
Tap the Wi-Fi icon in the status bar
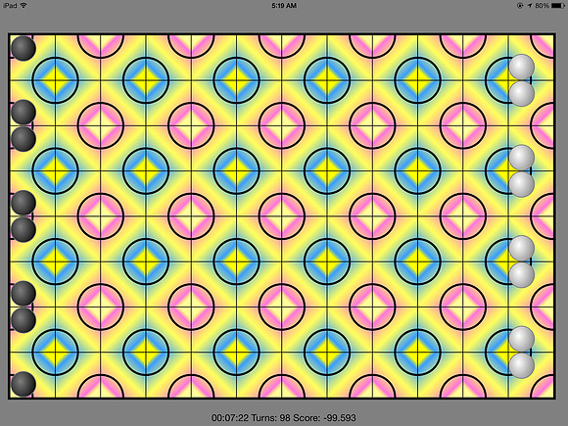point(24,6)
